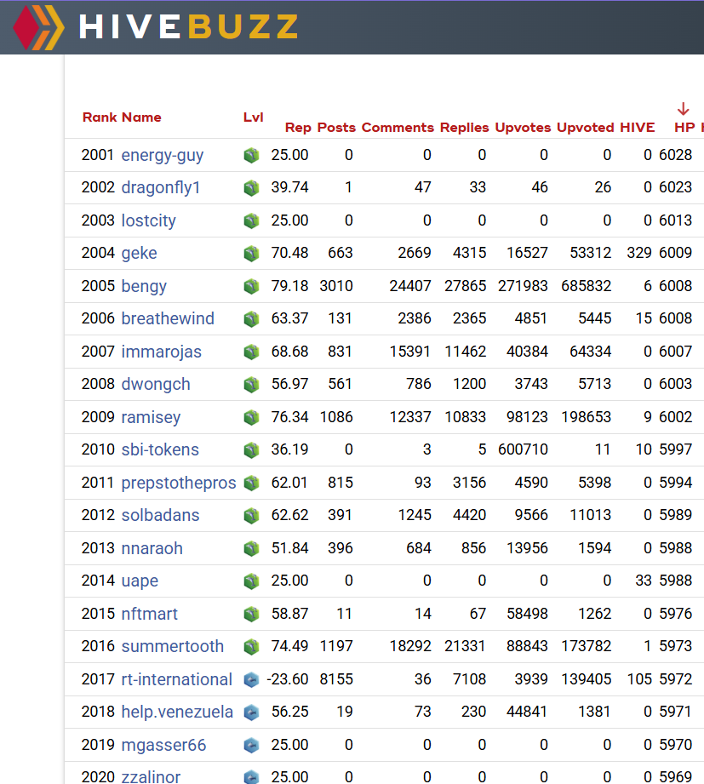Open rt-international's profile link

(177, 679)
